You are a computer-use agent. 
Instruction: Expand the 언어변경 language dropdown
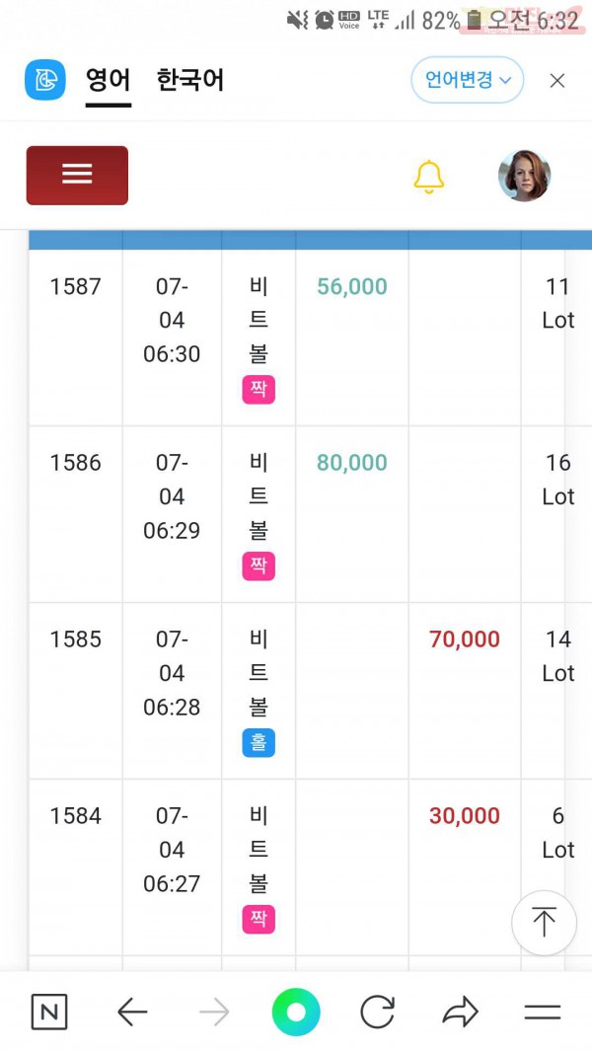click(x=467, y=80)
